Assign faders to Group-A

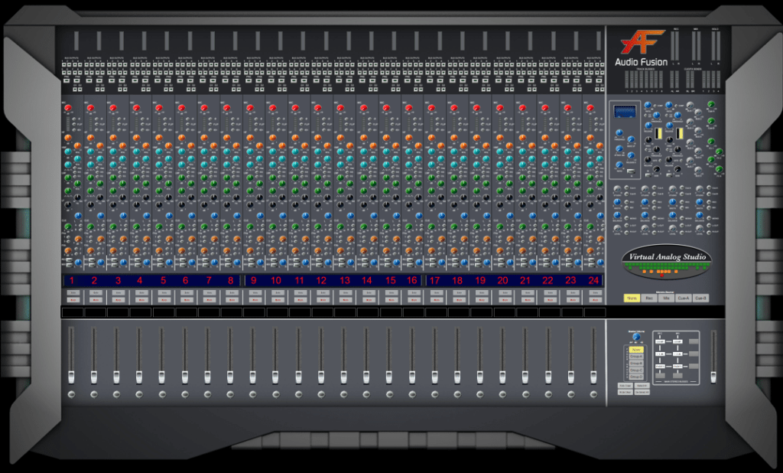(636, 357)
